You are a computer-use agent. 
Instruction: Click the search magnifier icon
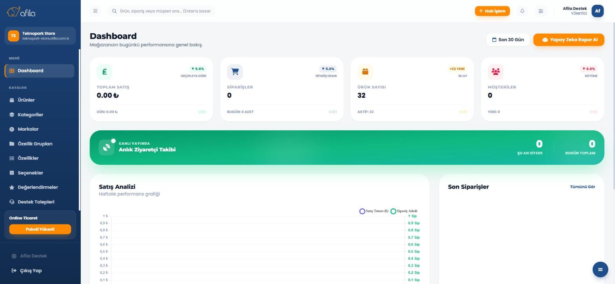pyautogui.click(x=115, y=11)
